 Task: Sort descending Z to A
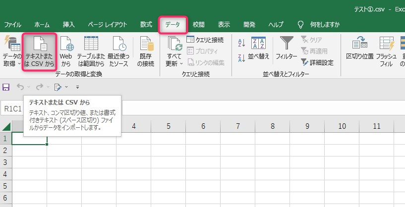pos(241,58)
